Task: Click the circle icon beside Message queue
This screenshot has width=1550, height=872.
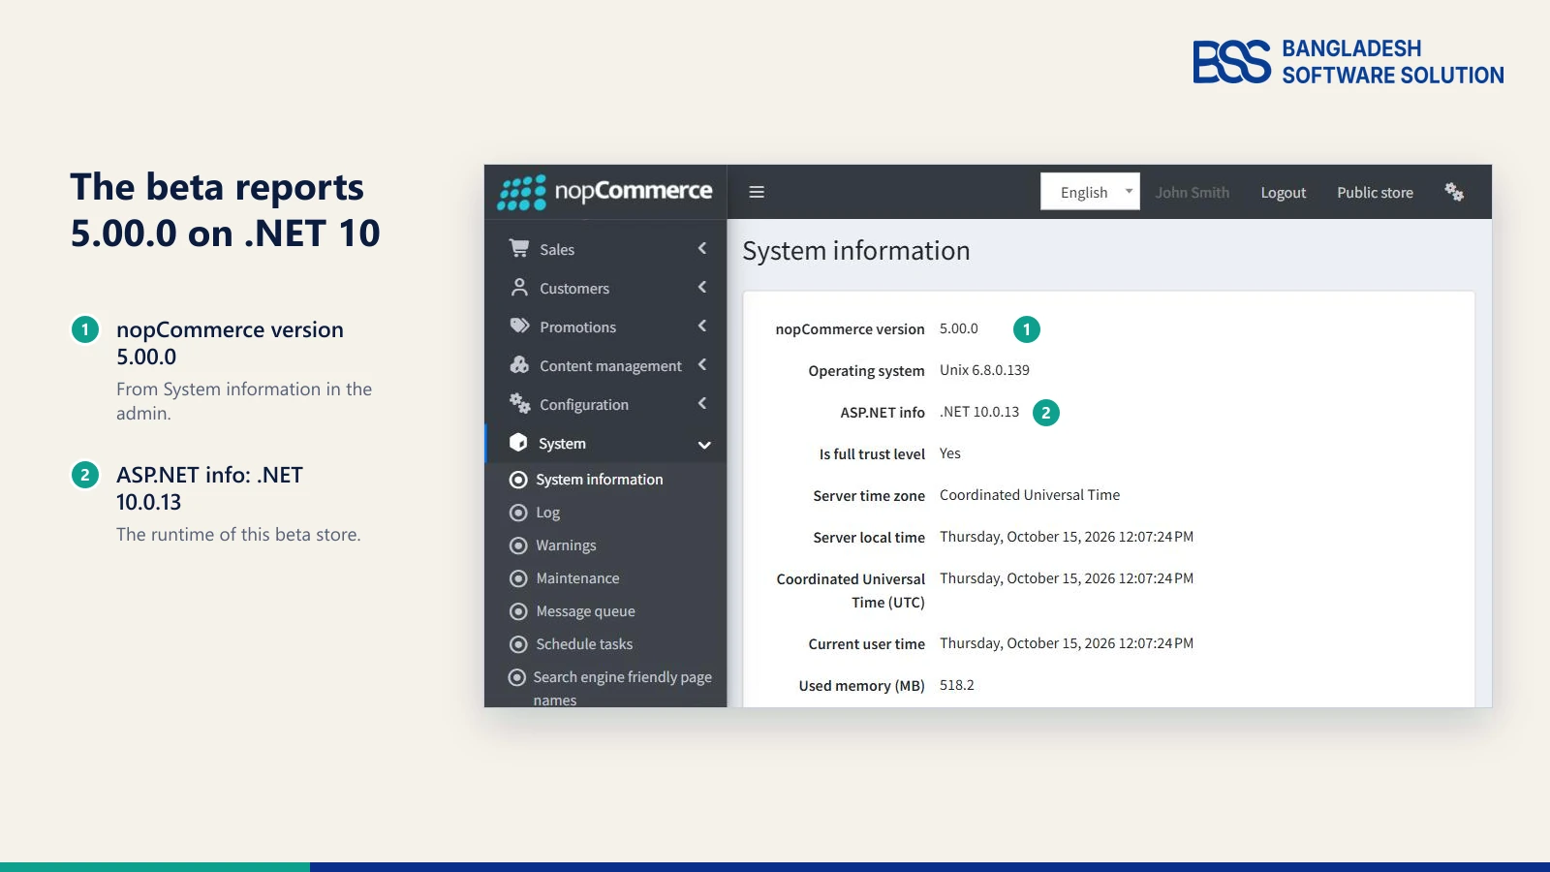Action: (518, 611)
